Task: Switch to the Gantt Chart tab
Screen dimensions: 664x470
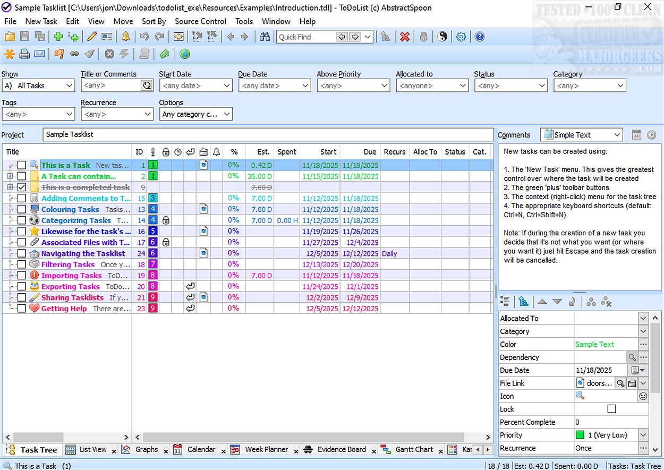Action: tap(414, 449)
